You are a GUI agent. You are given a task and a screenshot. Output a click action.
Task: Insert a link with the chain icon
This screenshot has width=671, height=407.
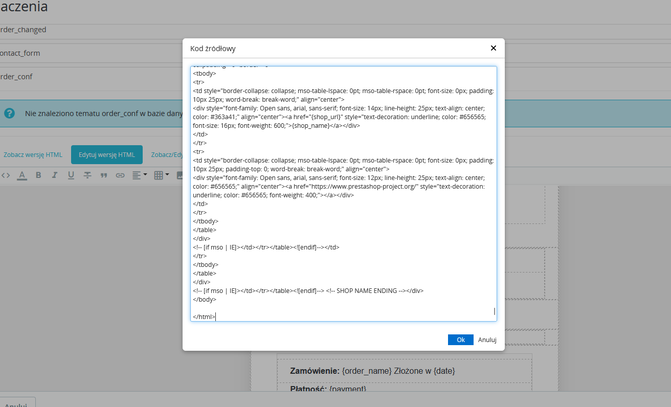pos(120,175)
